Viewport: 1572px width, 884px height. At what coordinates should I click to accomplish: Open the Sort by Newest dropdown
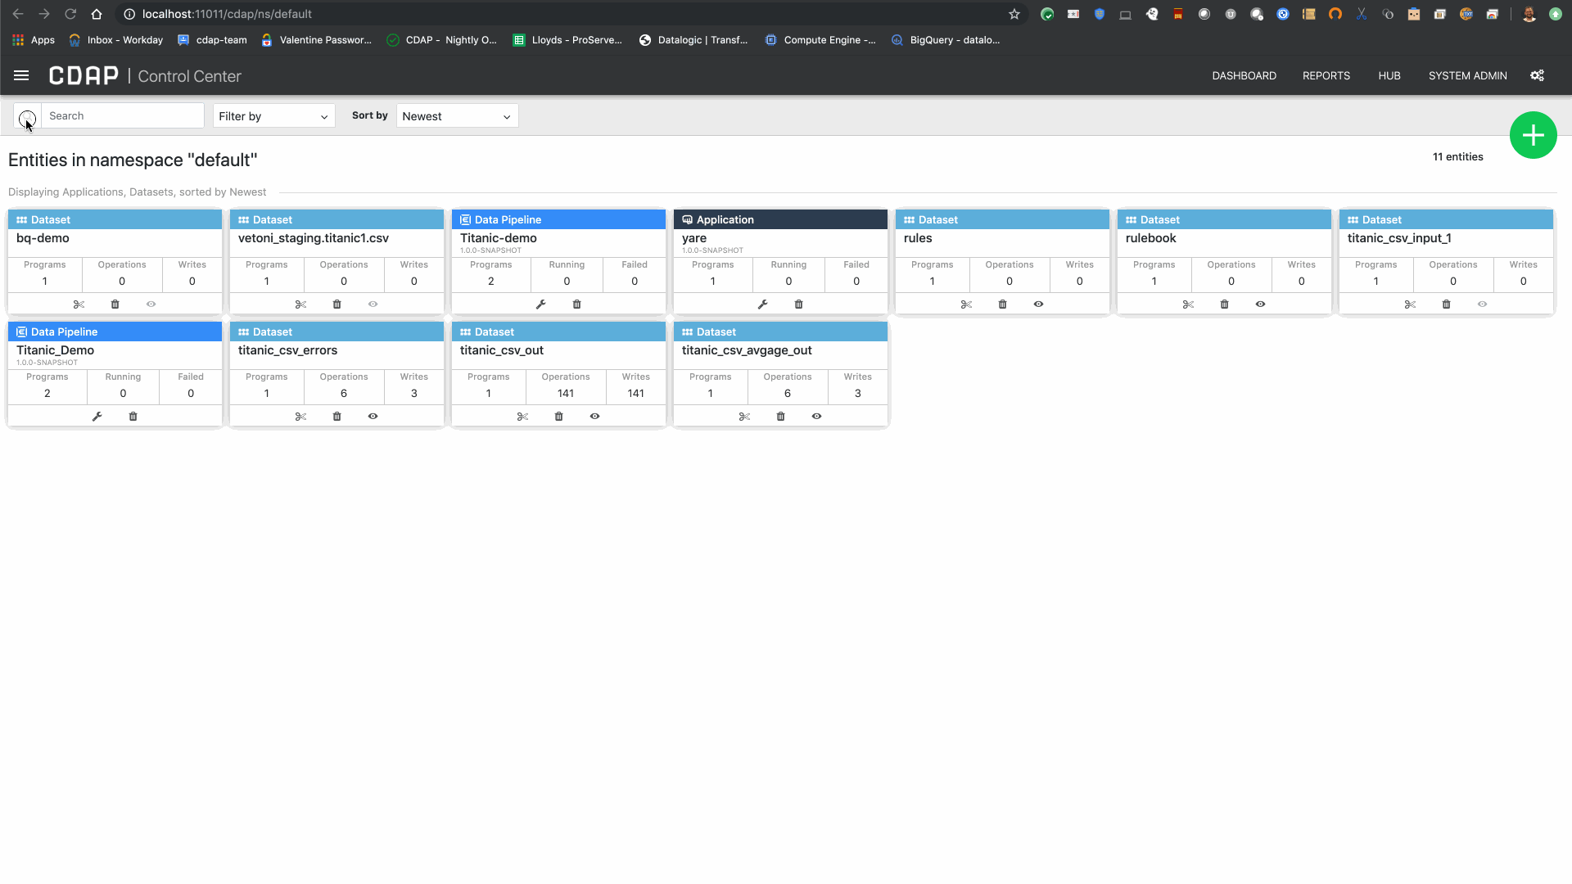click(457, 116)
